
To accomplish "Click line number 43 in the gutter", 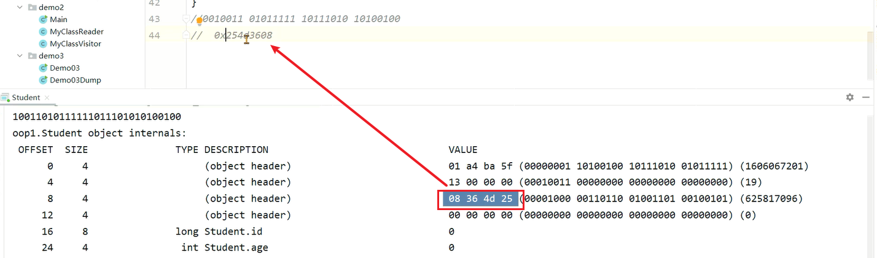I will 154,19.
